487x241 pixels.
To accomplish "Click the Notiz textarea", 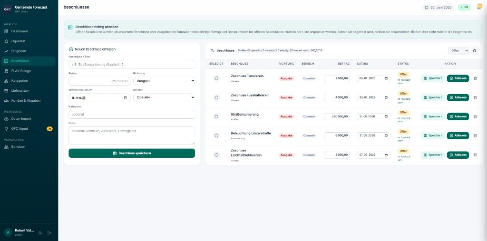I will (x=132, y=135).
